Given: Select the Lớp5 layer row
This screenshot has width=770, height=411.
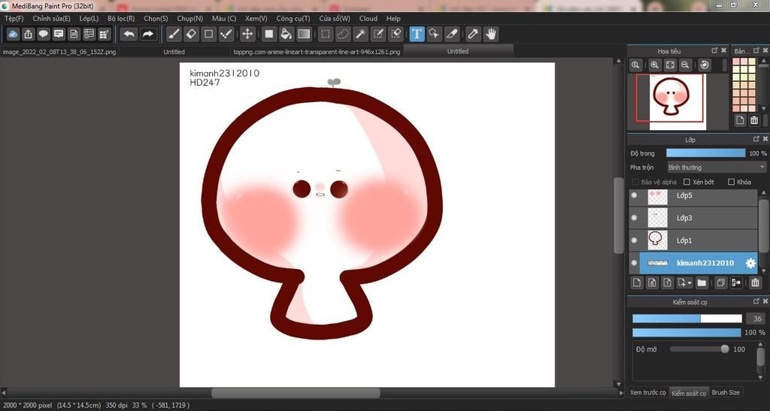Looking at the screenshot, I should (x=693, y=195).
